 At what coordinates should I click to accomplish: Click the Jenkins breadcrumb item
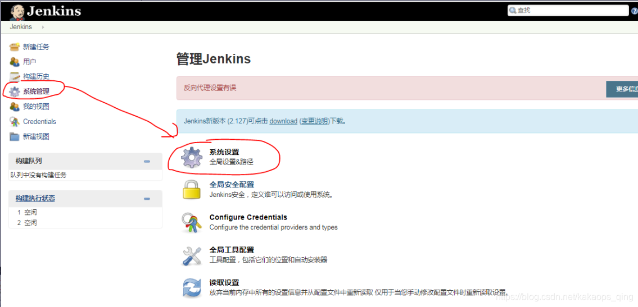click(x=21, y=27)
